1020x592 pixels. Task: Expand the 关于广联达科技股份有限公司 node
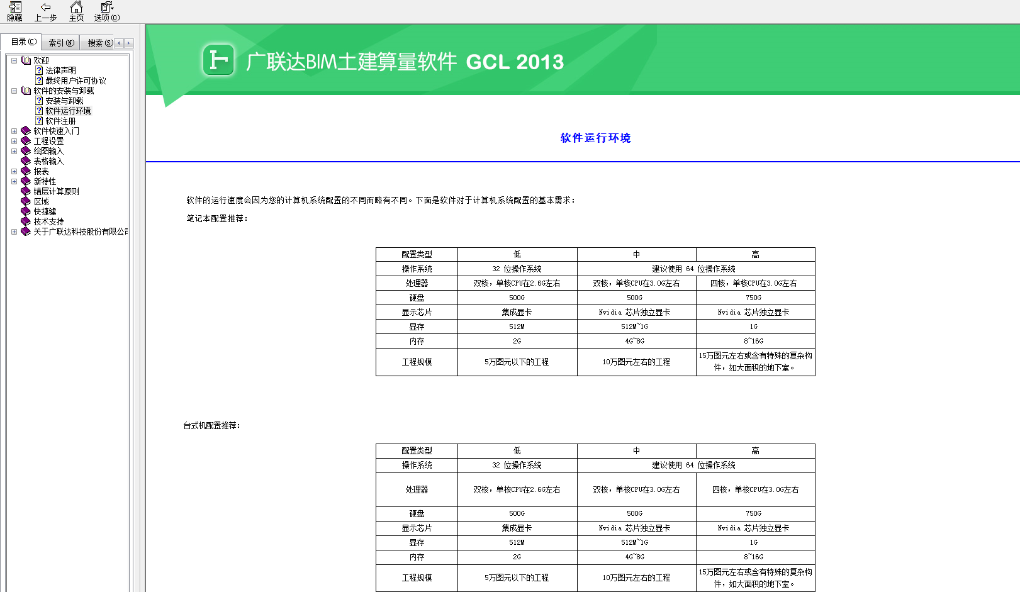point(14,232)
